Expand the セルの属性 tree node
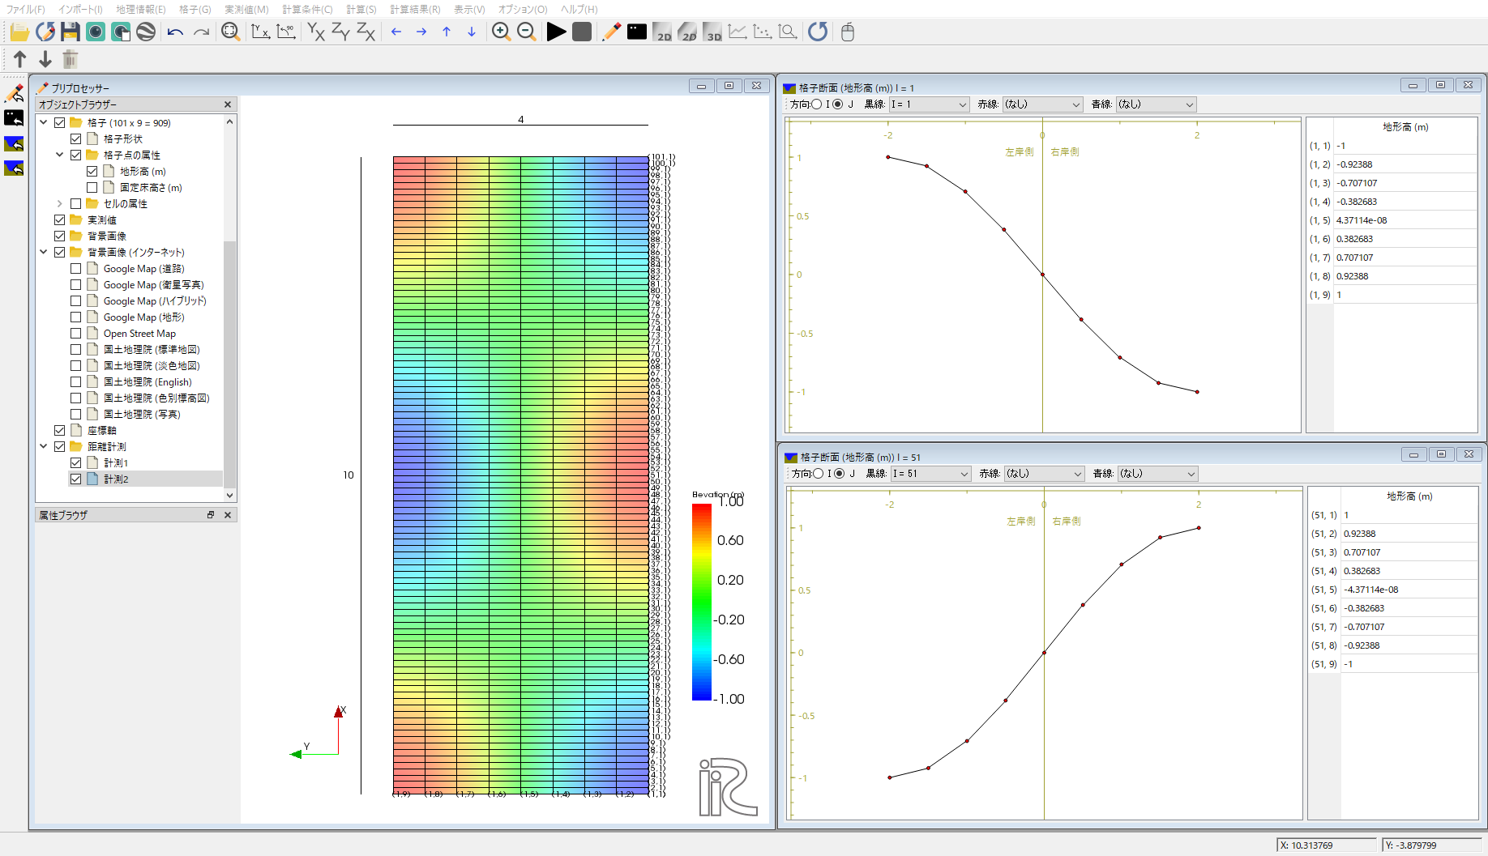Screen dimensions: 1488x856 60,204
